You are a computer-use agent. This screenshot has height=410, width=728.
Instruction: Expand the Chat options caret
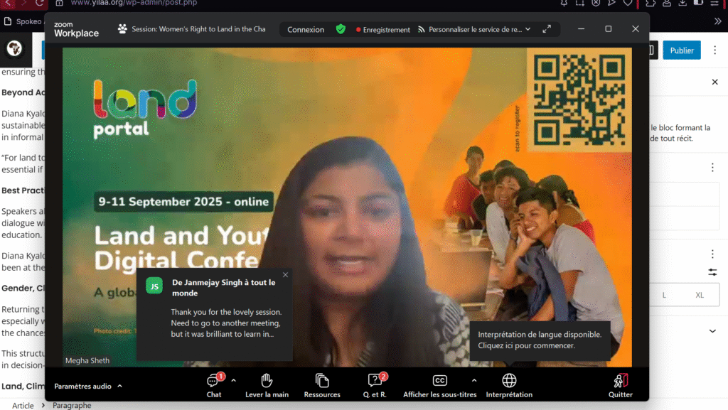tap(233, 381)
